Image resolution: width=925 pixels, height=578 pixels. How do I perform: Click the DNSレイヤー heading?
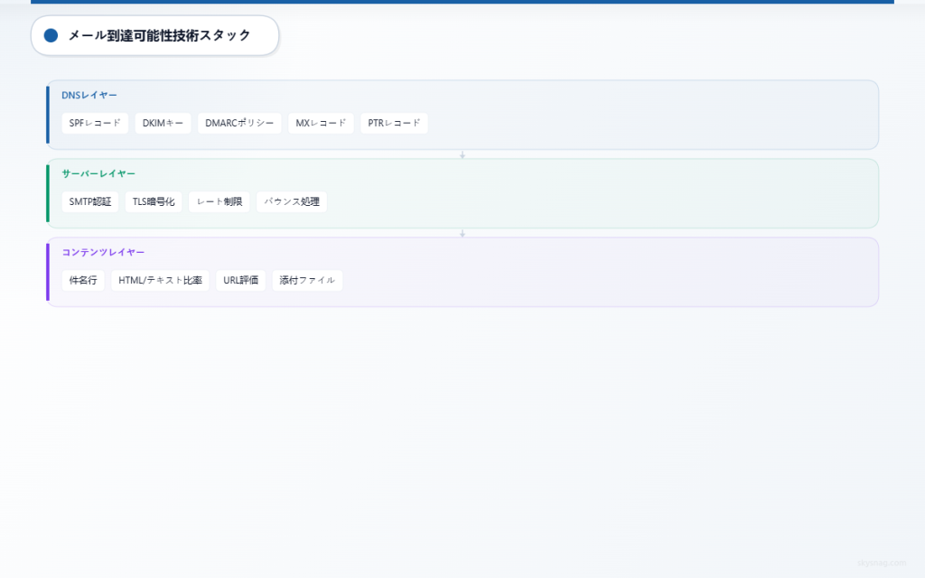click(89, 95)
